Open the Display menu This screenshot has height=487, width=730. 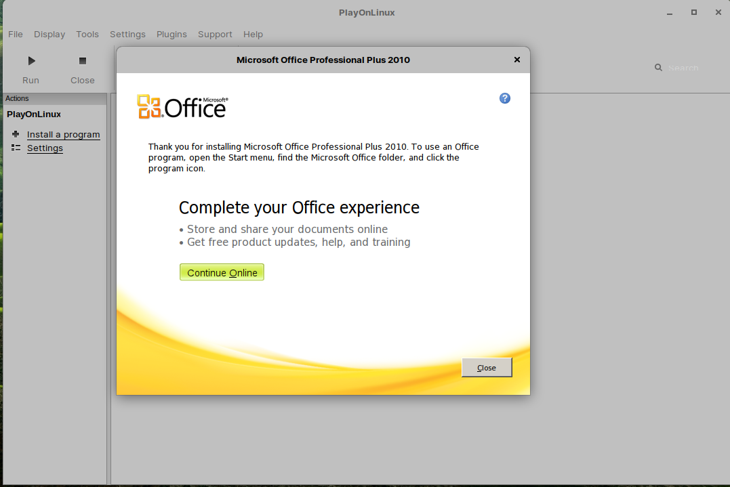click(x=49, y=34)
